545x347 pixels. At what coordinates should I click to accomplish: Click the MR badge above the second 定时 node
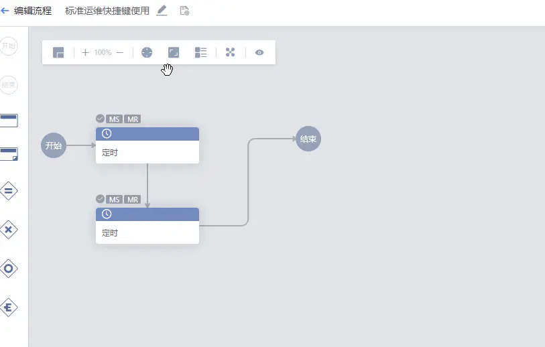133,200
